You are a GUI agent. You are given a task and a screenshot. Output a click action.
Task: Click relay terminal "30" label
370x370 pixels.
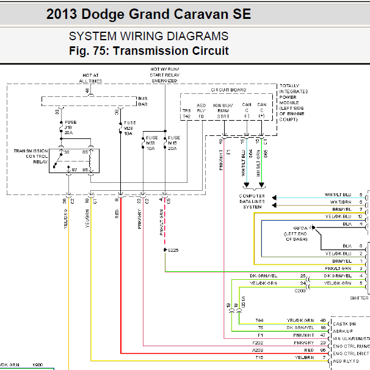(67, 152)
